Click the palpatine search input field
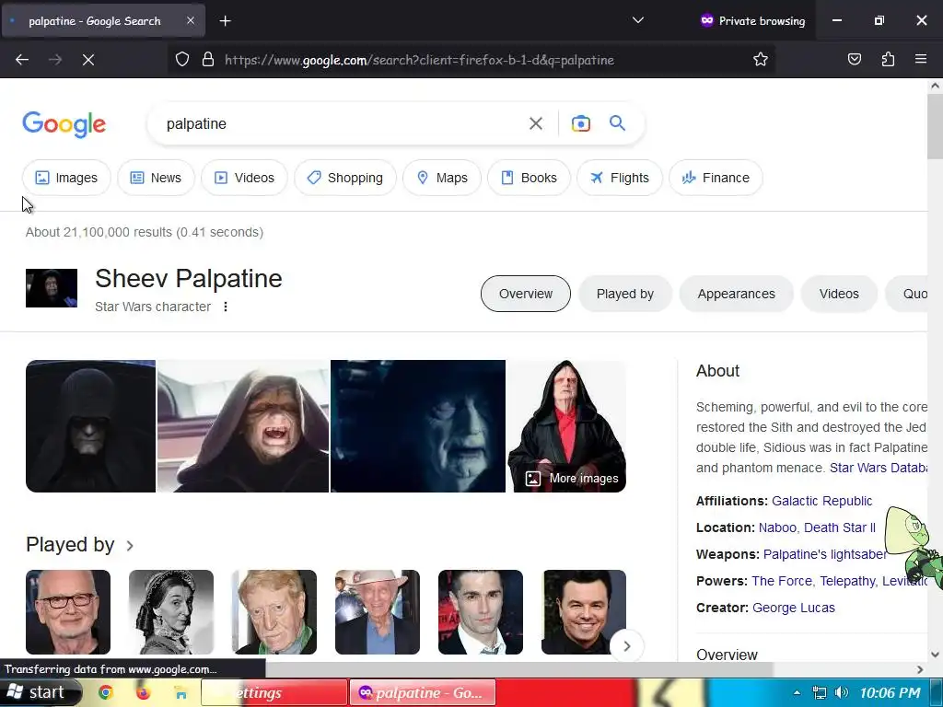The image size is (943, 707). point(343,124)
